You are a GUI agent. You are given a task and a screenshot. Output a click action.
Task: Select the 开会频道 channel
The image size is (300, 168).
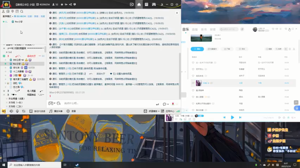[x=16, y=99]
